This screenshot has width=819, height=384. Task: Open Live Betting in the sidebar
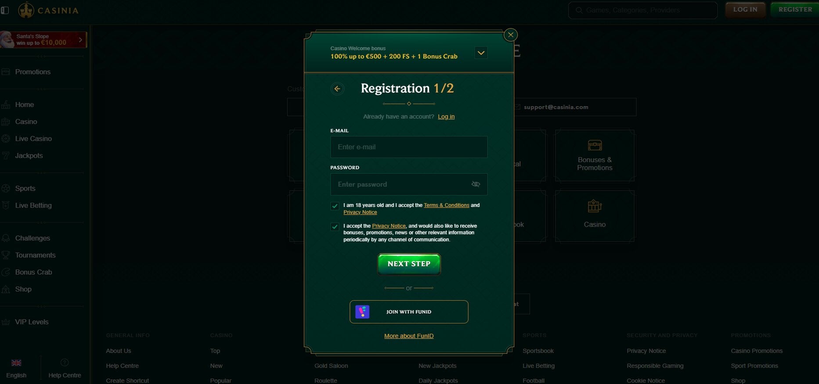(x=33, y=205)
